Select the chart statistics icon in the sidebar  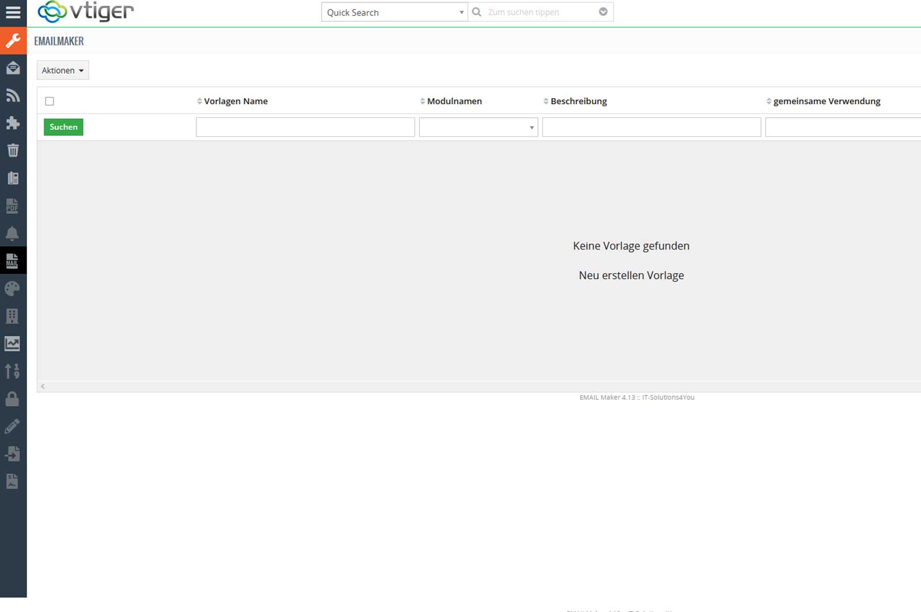pyautogui.click(x=13, y=343)
